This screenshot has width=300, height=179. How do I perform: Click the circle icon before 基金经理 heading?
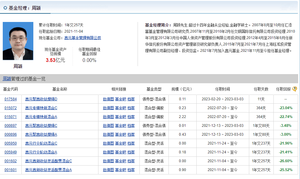(x=5, y=8)
